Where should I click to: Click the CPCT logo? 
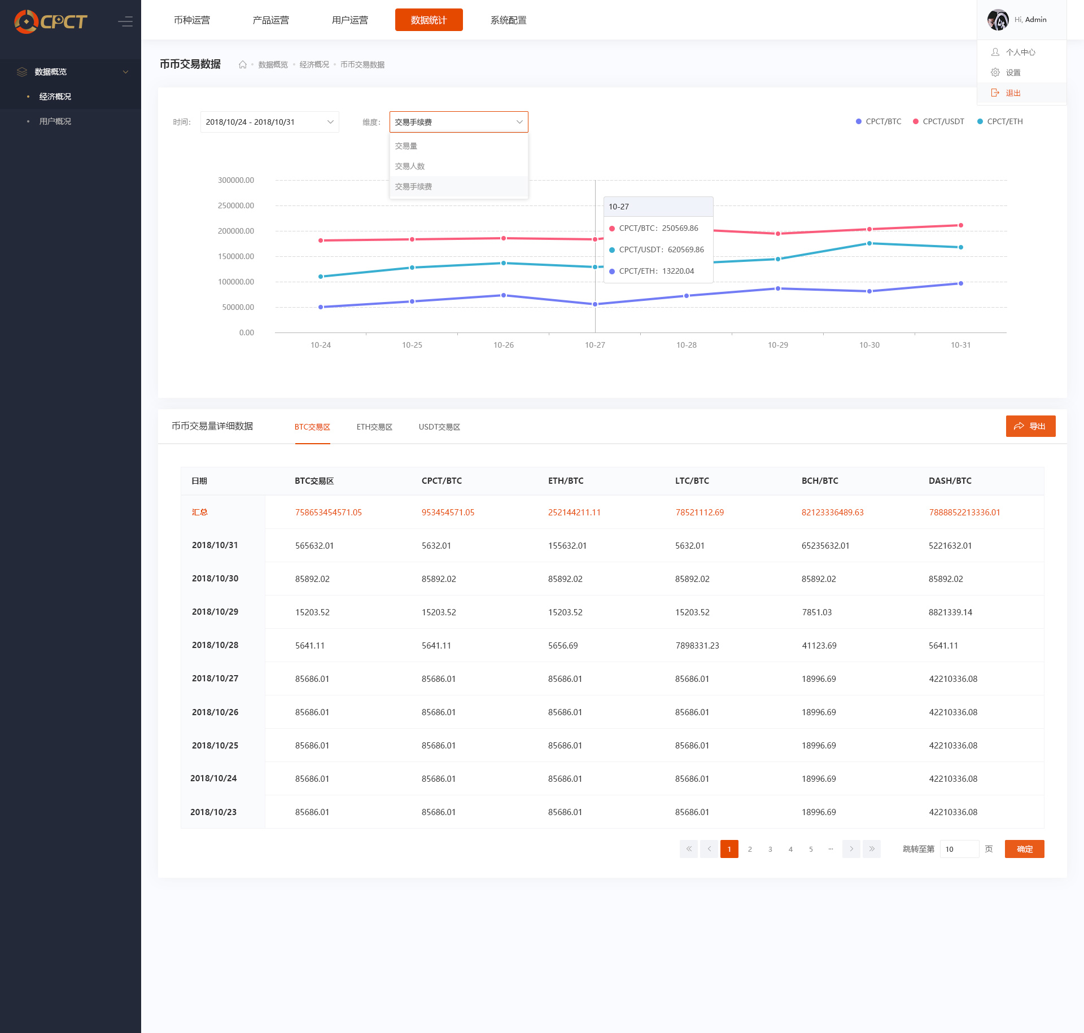click(x=51, y=21)
